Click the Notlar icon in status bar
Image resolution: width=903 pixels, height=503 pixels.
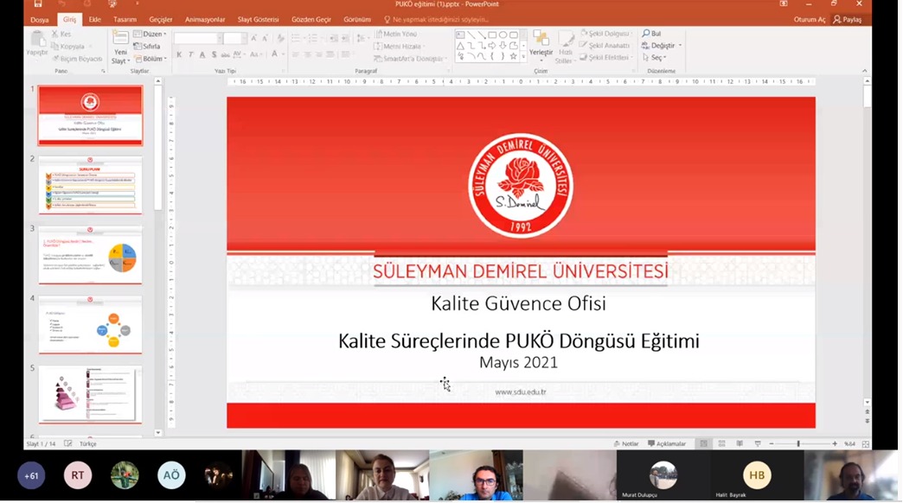626,444
